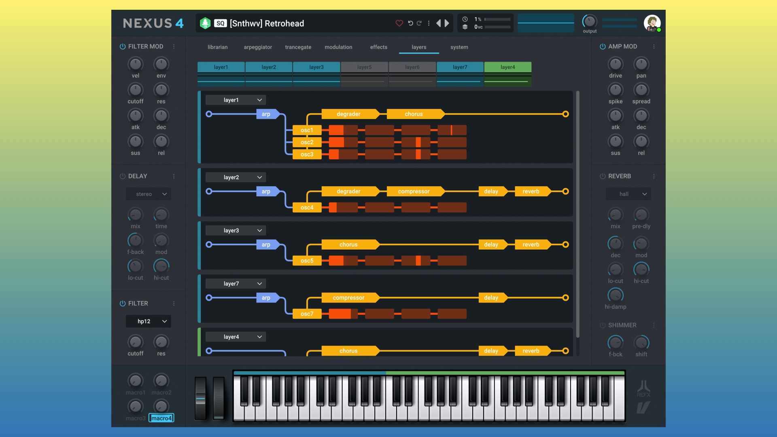This screenshot has height=437, width=777.
Task: Select the macro4 label field
Action: tap(161, 418)
